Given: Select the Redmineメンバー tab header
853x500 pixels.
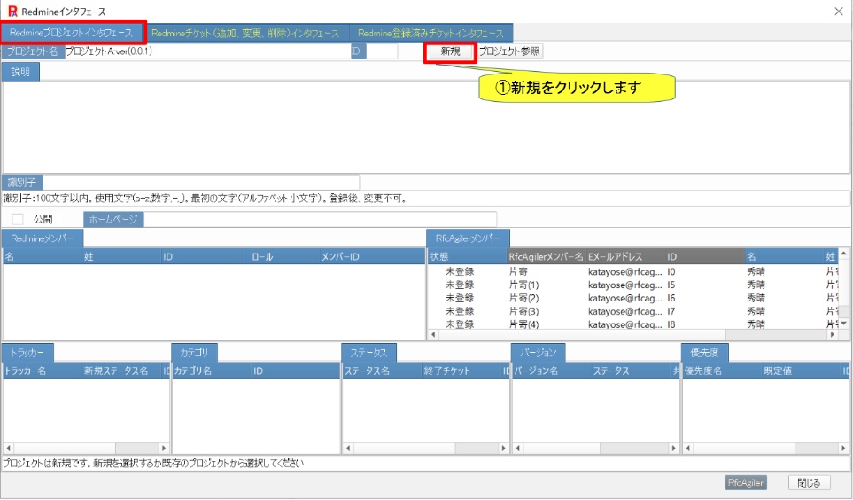Looking at the screenshot, I should tap(43, 238).
